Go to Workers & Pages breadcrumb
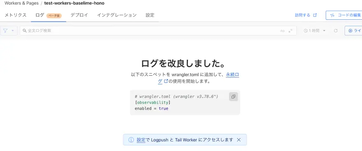The width and height of the screenshot is (362, 151). coord(21,3)
